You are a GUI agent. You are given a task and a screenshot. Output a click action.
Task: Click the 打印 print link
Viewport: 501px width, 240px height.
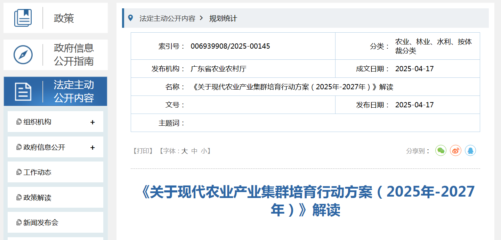(x=143, y=151)
